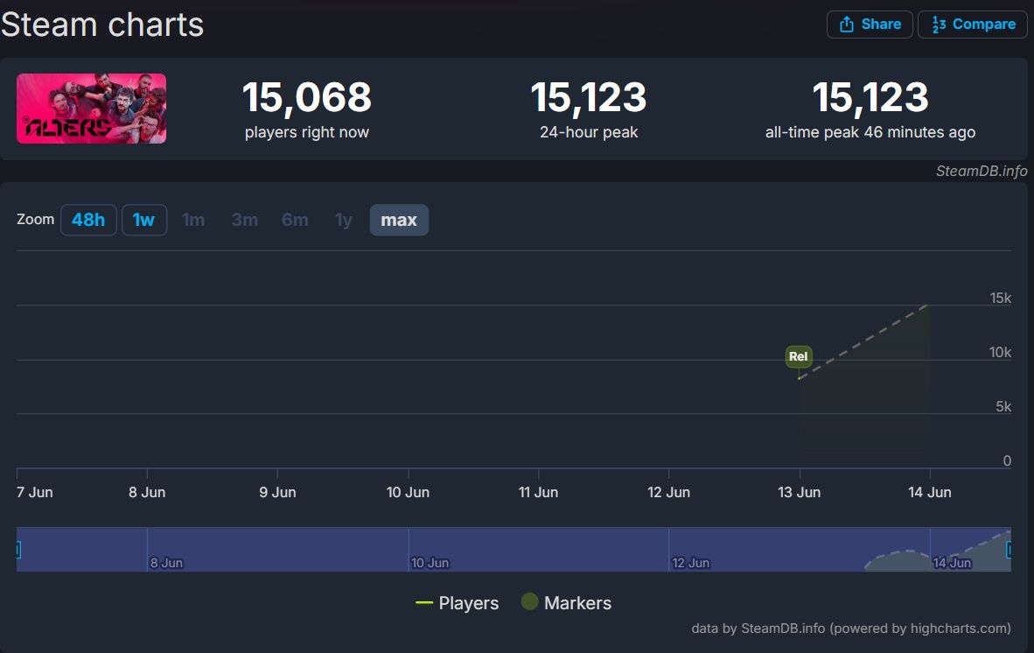Set chart zoom to 1w
This screenshot has height=653, width=1034.
tap(143, 220)
